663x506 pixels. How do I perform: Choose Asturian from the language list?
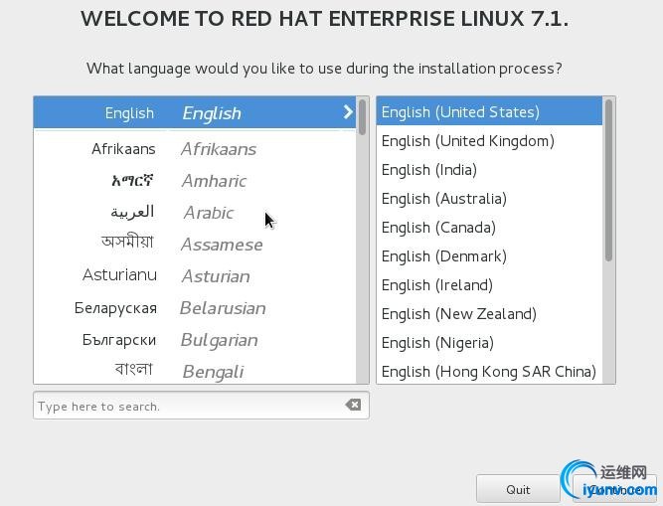(x=195, y=276)
